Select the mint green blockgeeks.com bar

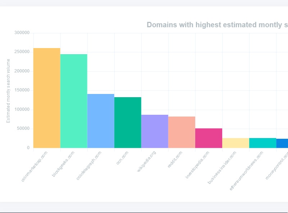click(x=74, y=101)
